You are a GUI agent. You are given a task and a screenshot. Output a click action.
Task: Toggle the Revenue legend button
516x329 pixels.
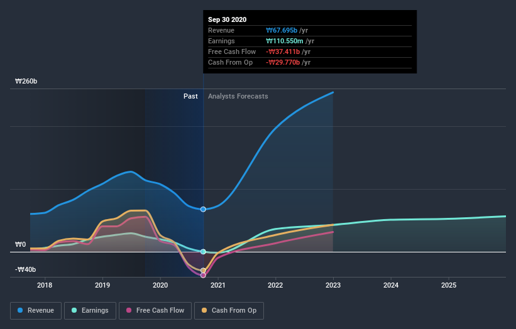click(36, 311)
